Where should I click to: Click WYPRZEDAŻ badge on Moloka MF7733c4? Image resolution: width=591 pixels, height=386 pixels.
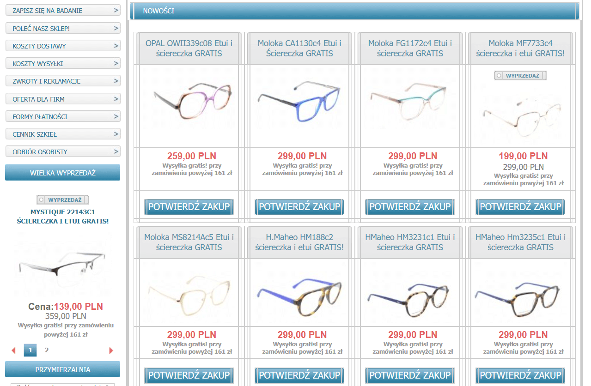520,75
